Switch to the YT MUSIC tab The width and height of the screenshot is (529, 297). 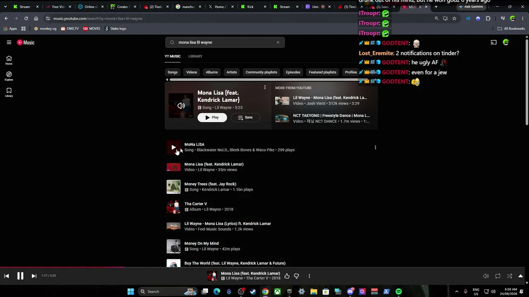pyautogui.click(x=173, y=56)
